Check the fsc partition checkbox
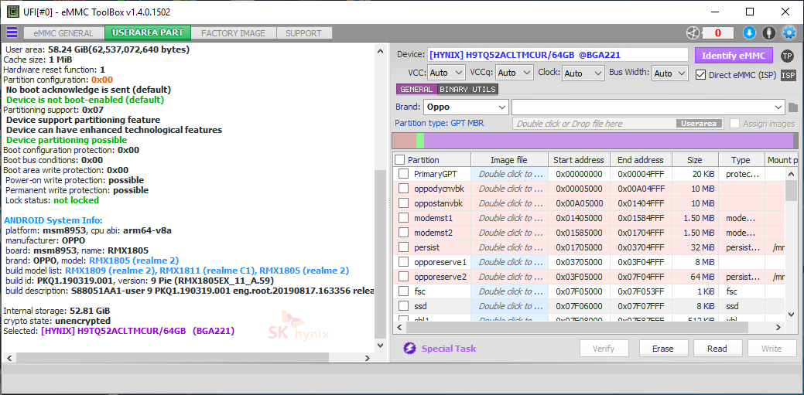 coord(403,291)
